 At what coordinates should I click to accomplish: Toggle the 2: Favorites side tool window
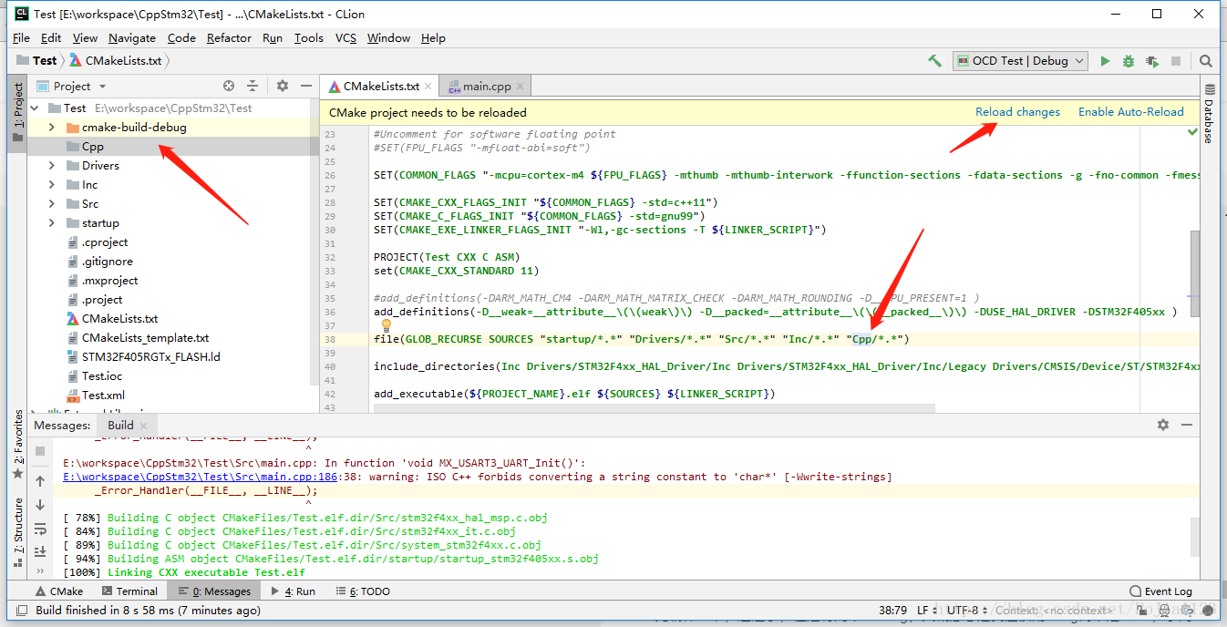[x=17, y=445]
